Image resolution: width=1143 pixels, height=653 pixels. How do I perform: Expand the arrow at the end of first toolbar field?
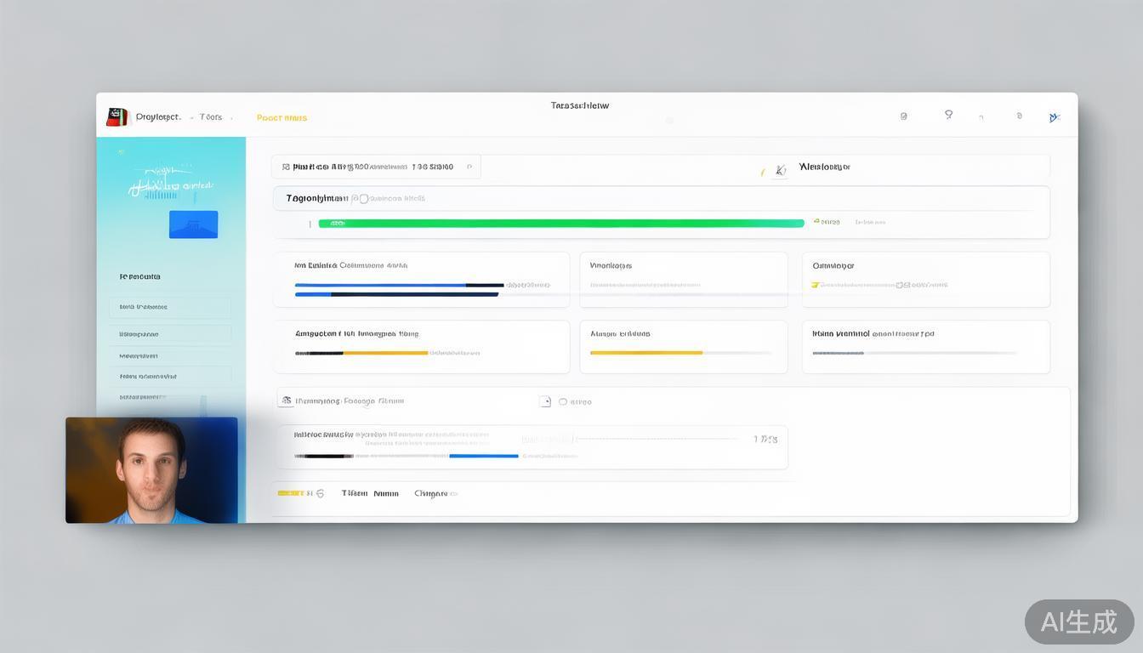[x=469, y=168]
